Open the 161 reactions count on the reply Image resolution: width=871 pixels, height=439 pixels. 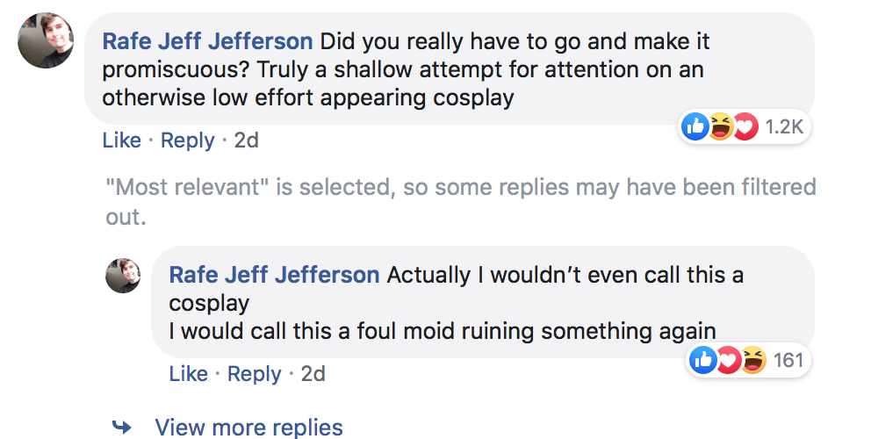click(788, 360)
